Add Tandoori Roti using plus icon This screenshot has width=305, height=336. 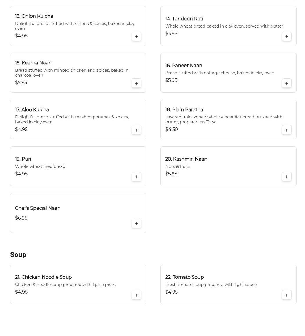click(x=286, y=37)
